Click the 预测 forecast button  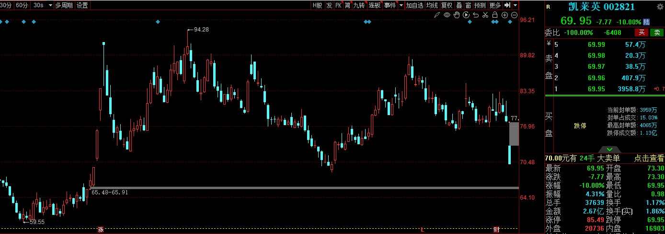click(x=480, y=5)
